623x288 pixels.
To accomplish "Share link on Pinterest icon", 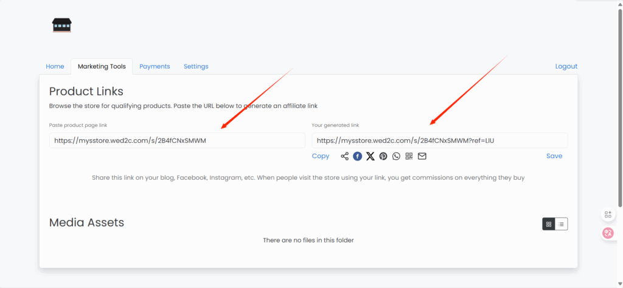I will coord(383,156).
